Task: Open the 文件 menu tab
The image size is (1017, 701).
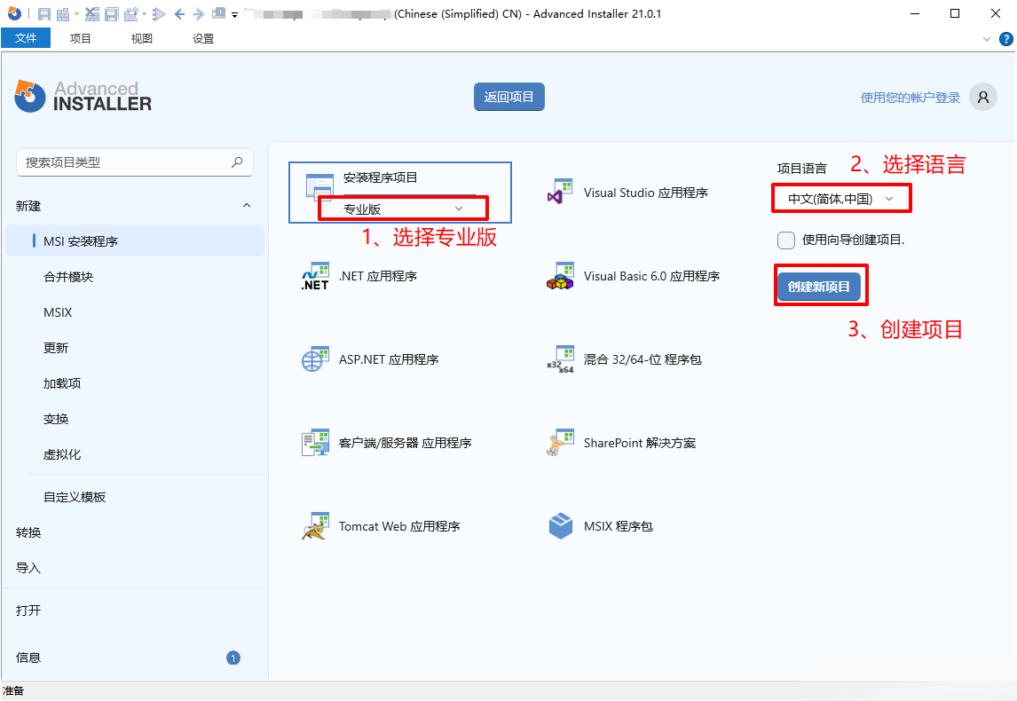Action: (26, 38)
